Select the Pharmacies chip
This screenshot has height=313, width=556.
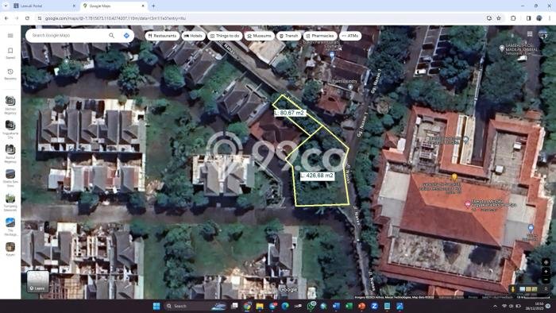click(320, 36)
